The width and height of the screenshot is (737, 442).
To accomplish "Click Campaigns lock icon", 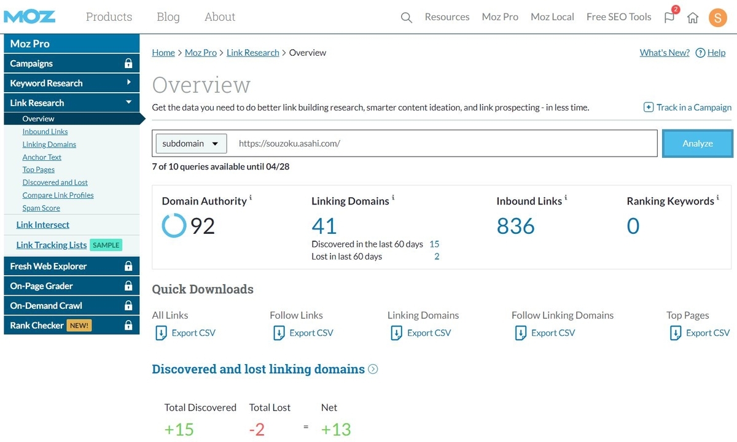I will tap(128, 63).
